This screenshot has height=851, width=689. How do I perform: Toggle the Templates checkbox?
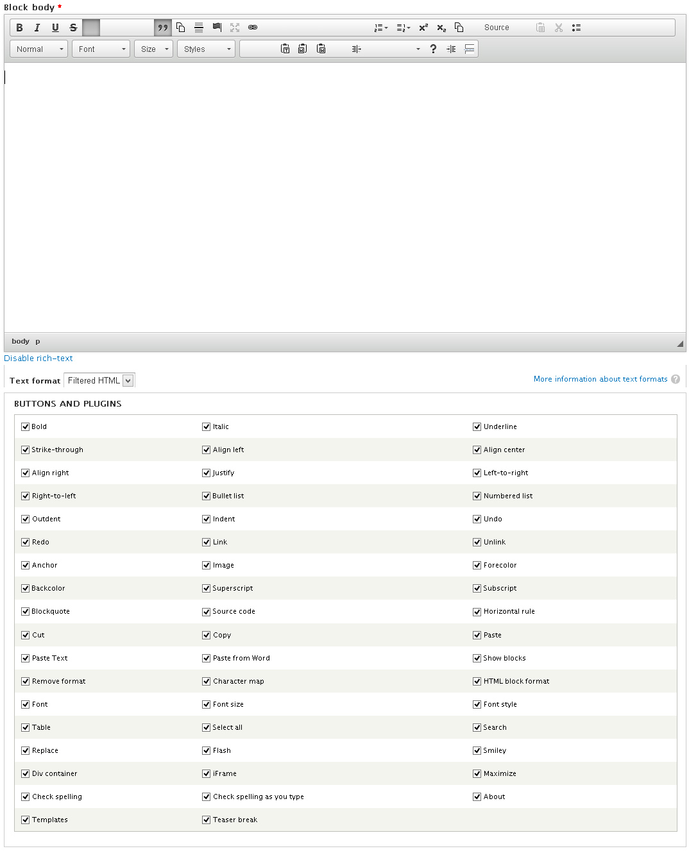[26, 820]
